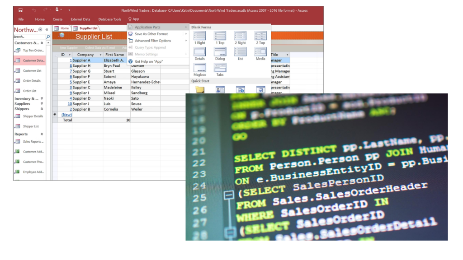This screenshot has width=463, height=260.
Task: Click the new record star row selector
Action: point(55,114)
